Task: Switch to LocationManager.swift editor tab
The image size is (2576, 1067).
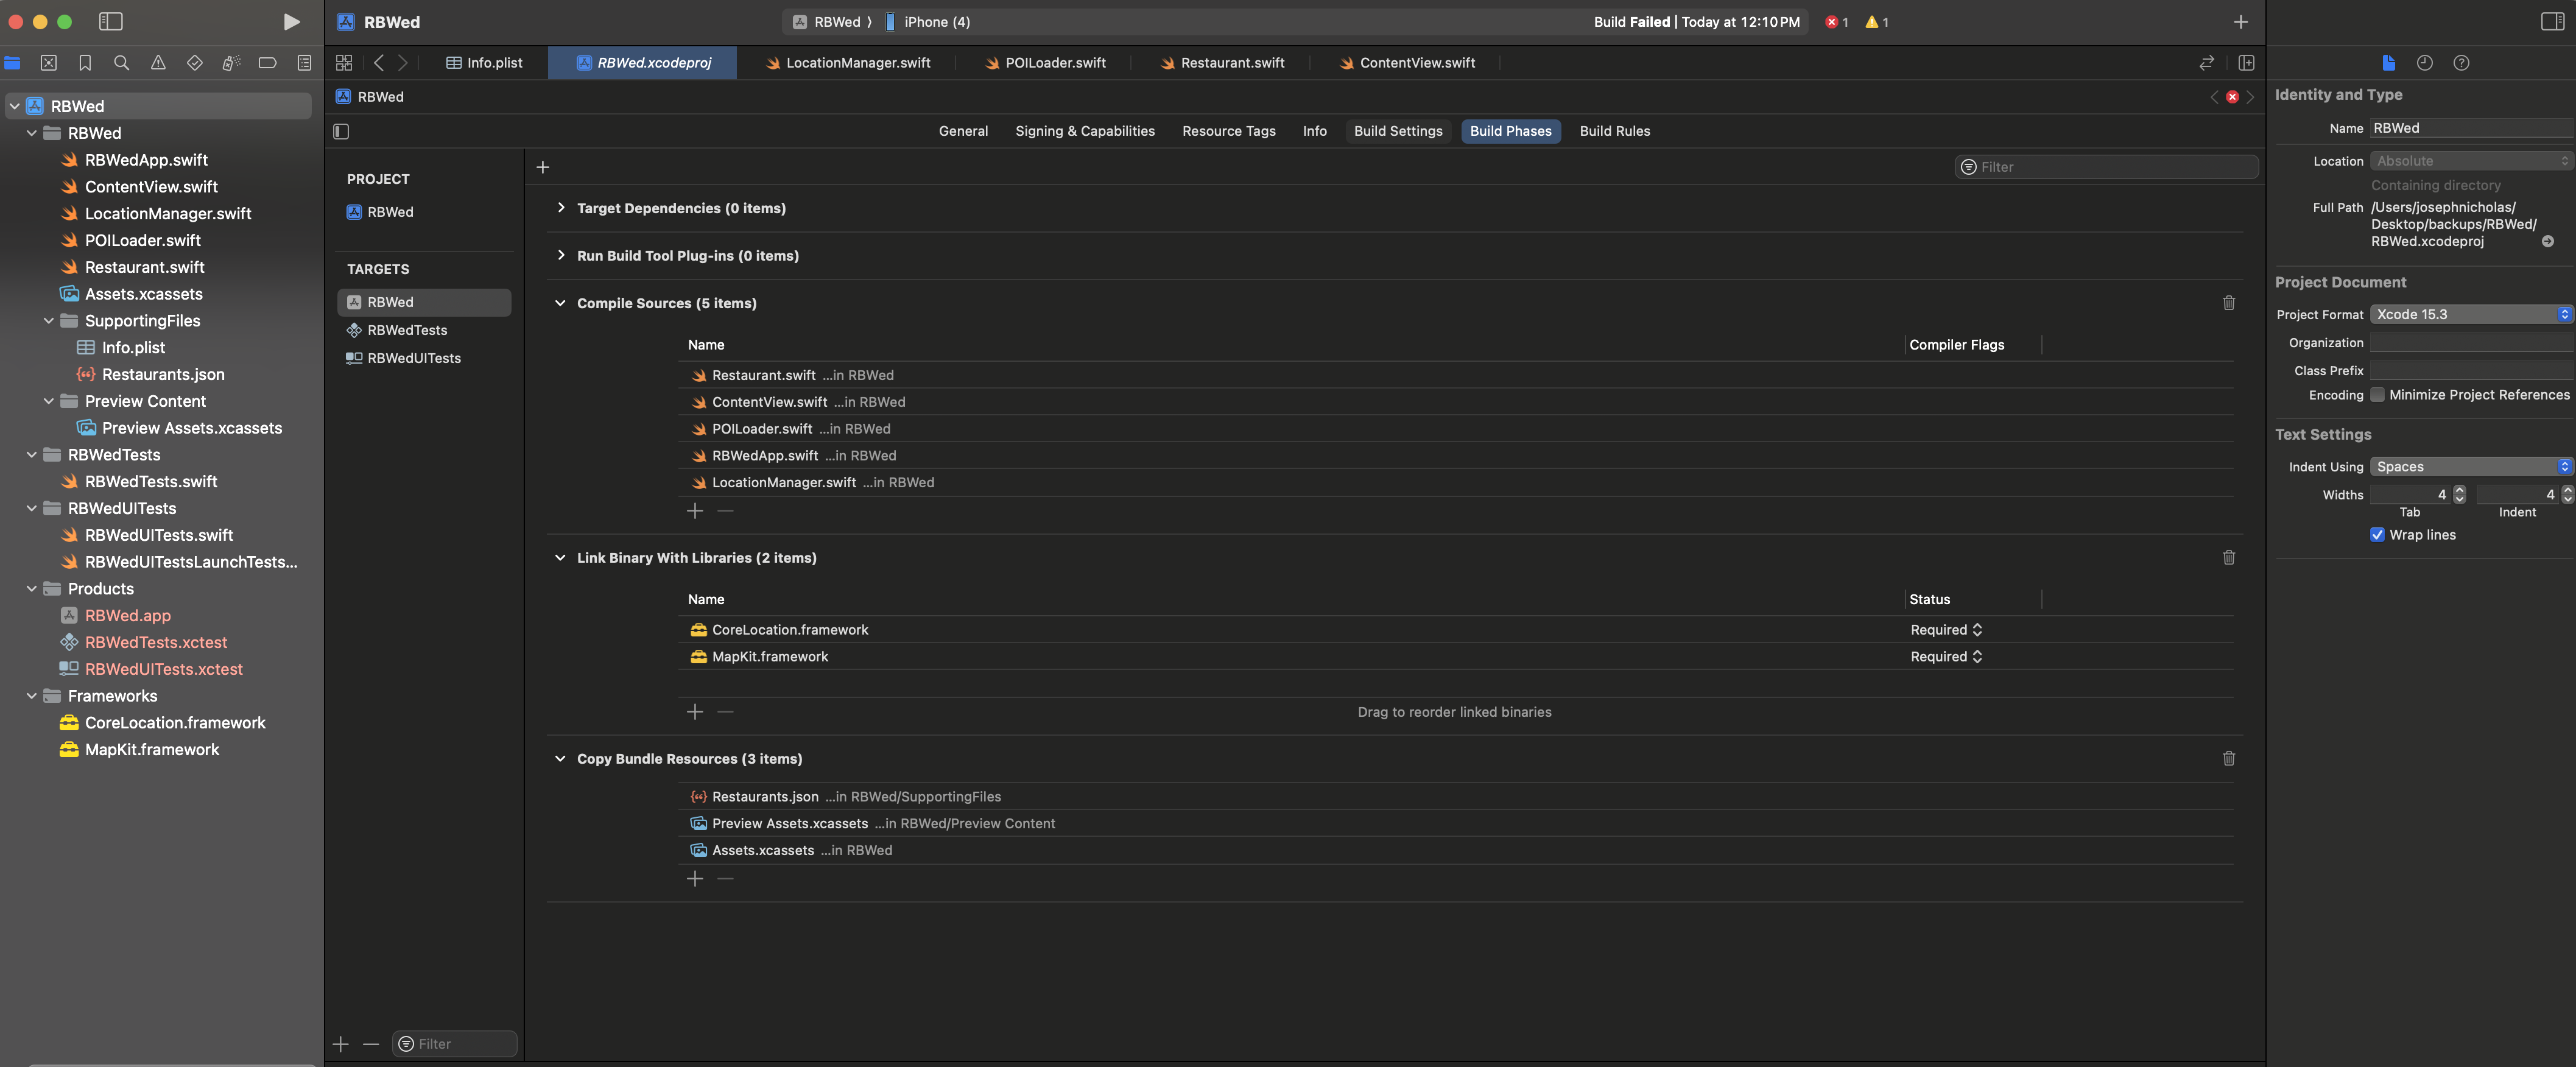Action: [x=847, y=63]
